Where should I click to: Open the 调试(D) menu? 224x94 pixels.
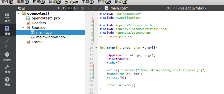55,2
